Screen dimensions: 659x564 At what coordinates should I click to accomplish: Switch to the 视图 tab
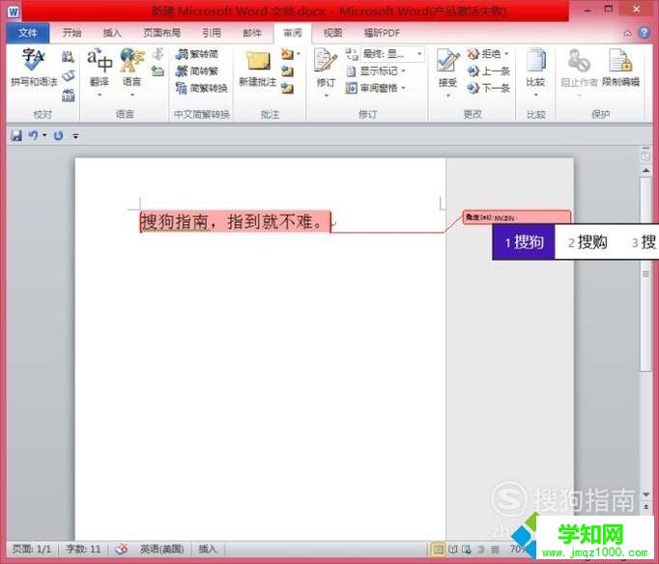[x=332, y=33]
